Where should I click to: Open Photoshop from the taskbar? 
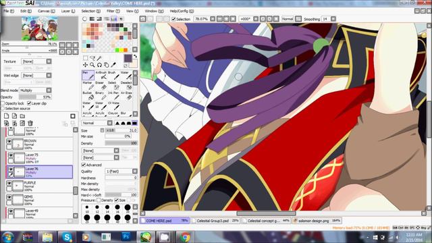tap(126, 237)
